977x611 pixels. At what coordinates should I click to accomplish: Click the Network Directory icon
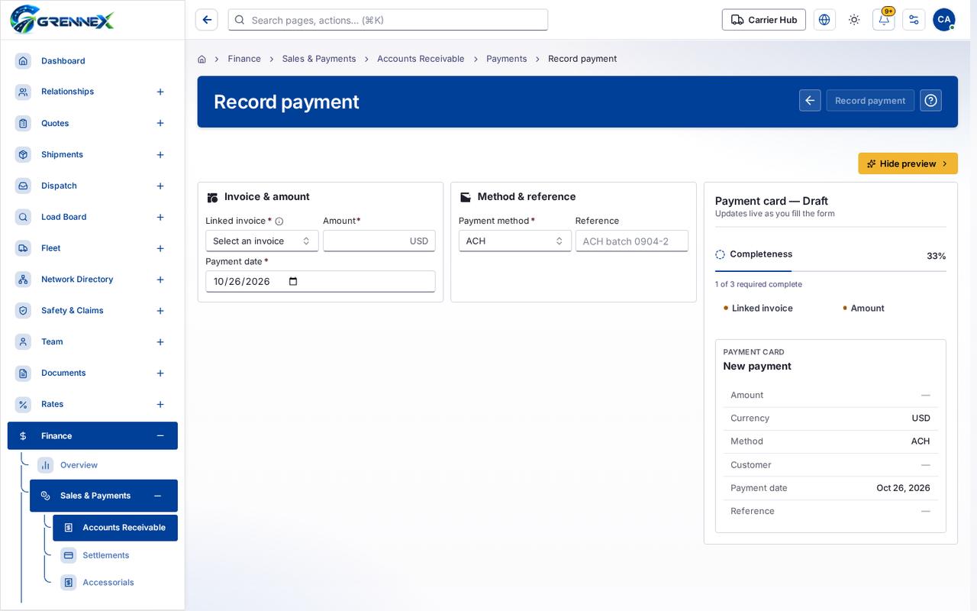pyautogui.click(x=23, y=280)
